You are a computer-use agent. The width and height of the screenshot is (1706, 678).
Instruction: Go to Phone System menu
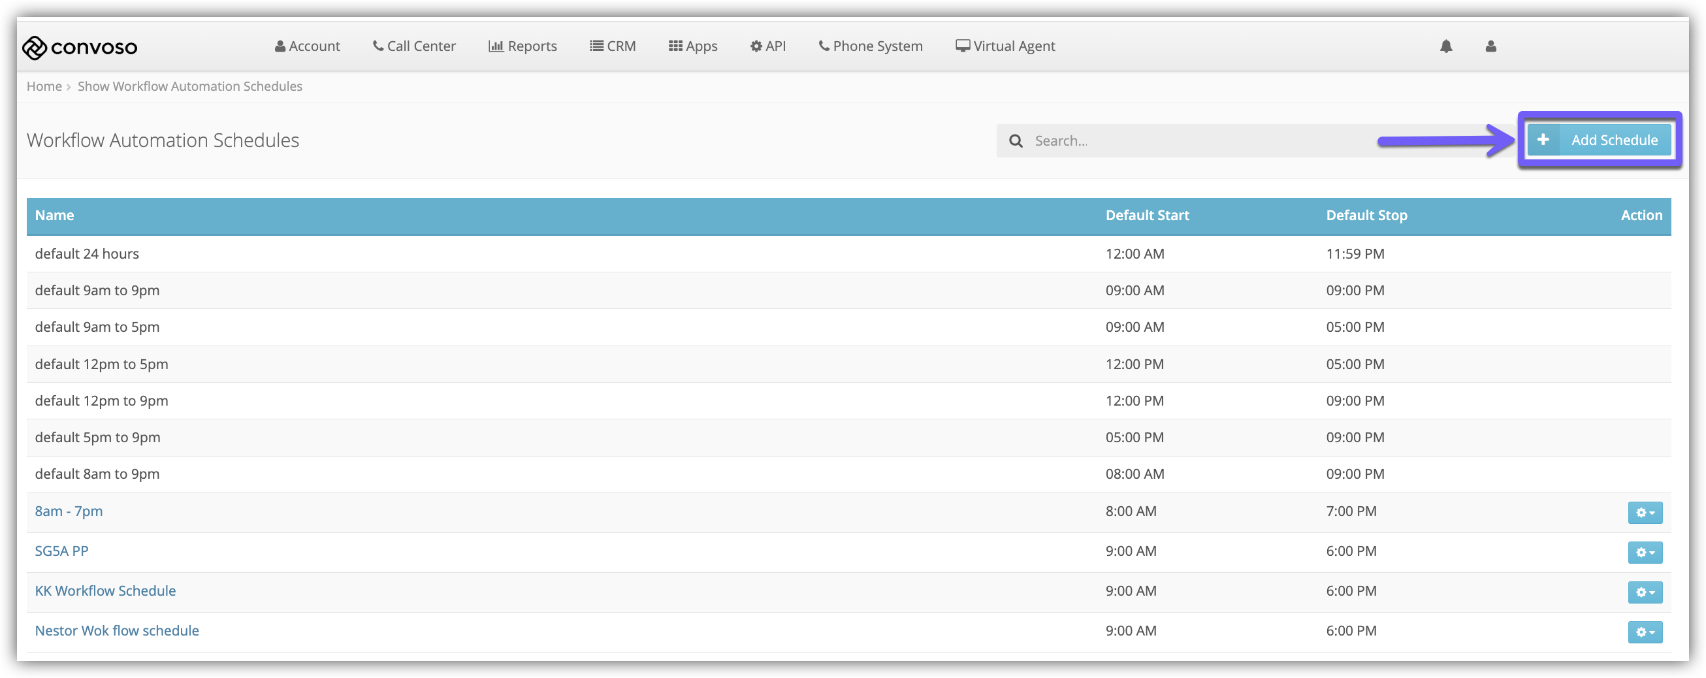870,46
